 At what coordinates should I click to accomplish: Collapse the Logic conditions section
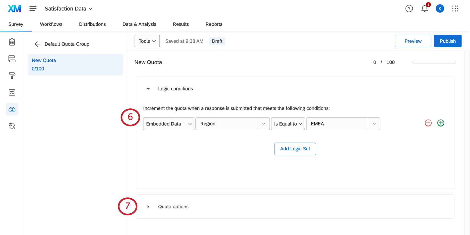[148, 89]
